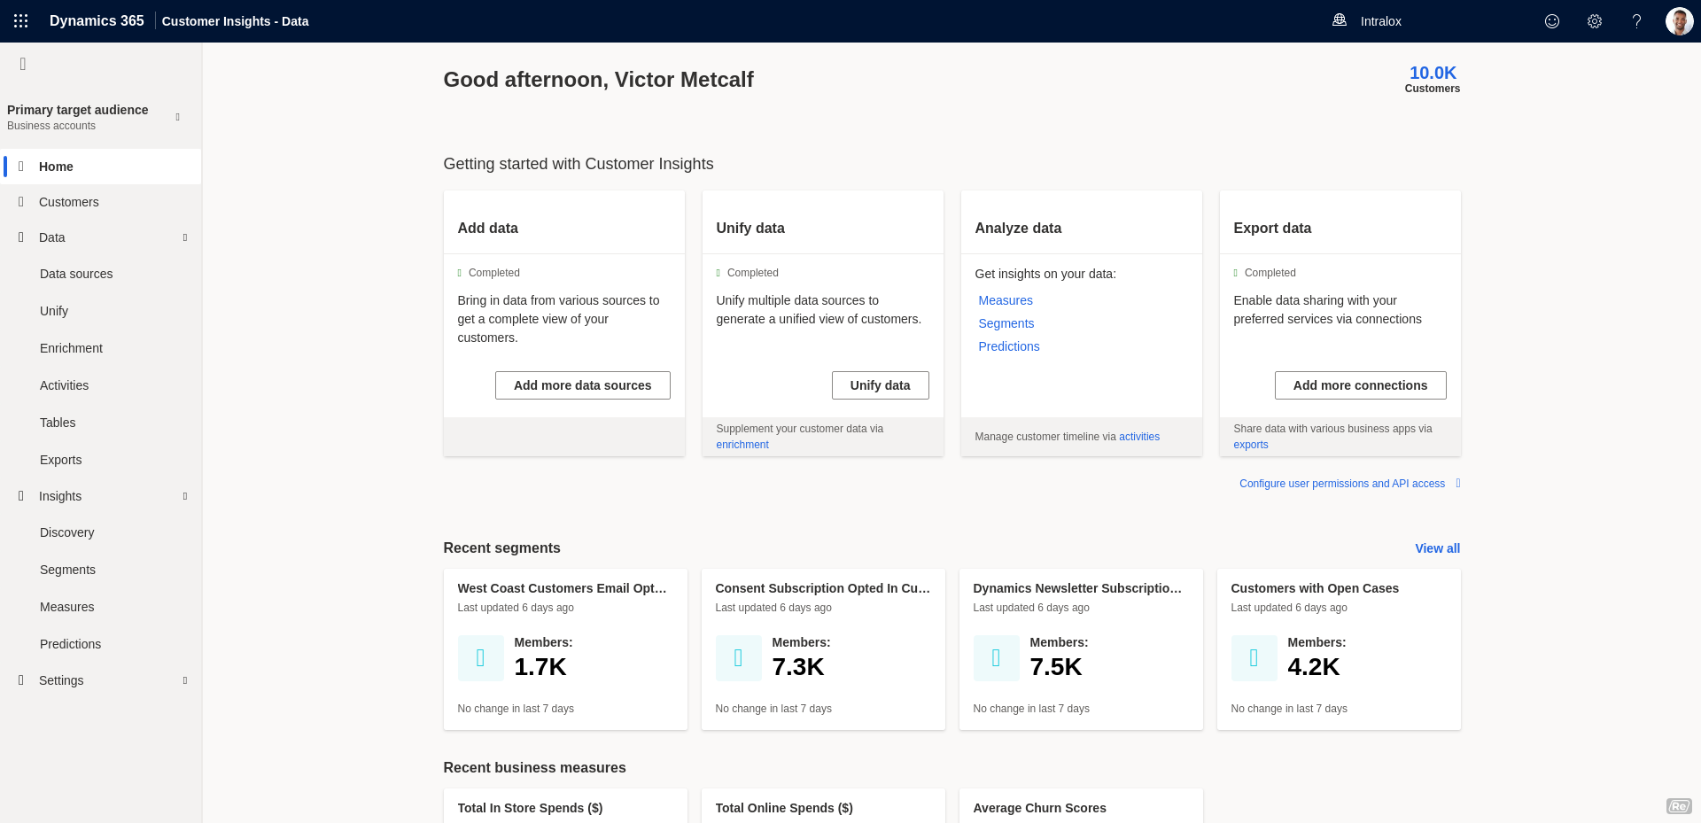Go to Data sources page
This screenshot has width=1701, height=823.
[76, 274]
